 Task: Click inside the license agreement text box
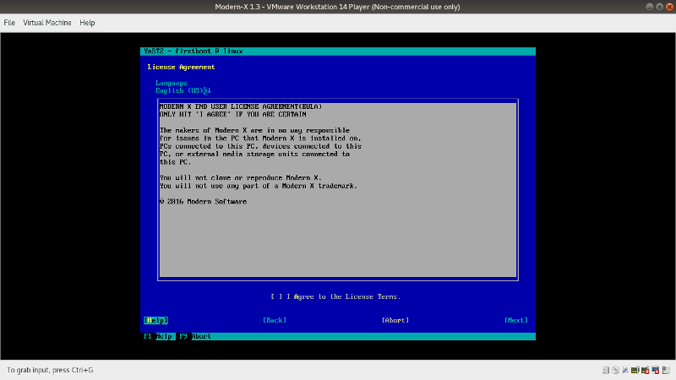pos(338,189)
